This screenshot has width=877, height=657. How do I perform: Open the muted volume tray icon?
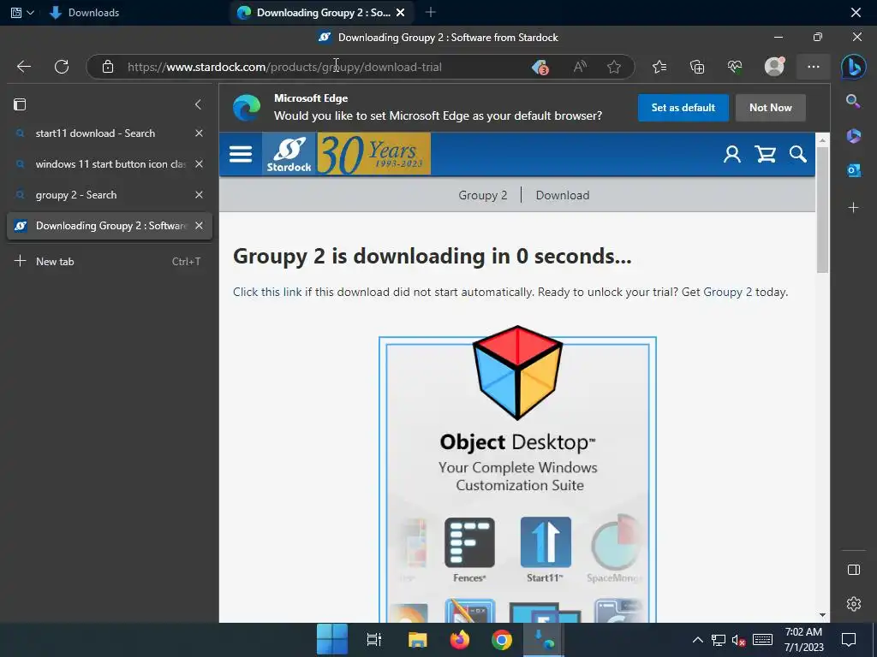coord(738,640)
